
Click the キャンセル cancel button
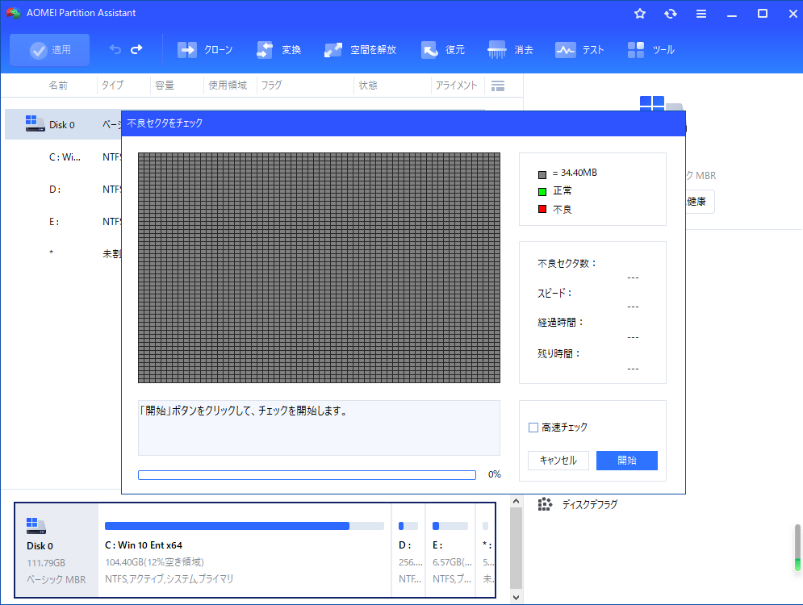click(x=558, y=460)
